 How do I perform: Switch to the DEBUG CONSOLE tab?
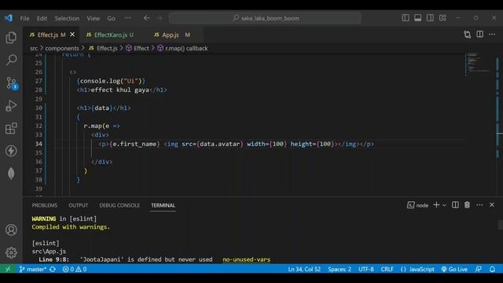point(119,205)
